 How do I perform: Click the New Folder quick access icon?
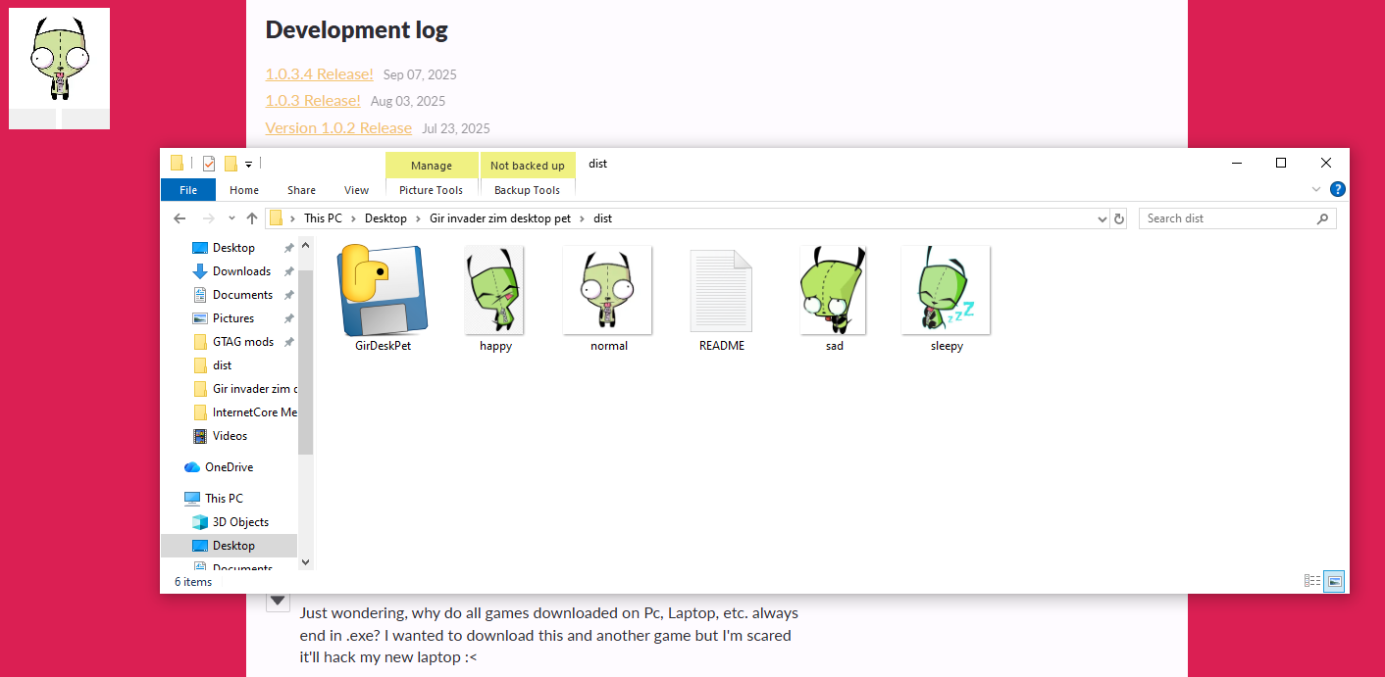[x=231, y=164]
